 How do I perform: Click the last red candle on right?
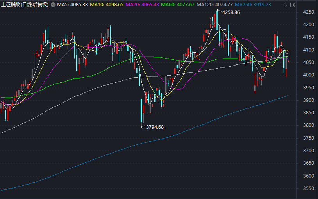(x=289, y=56)
